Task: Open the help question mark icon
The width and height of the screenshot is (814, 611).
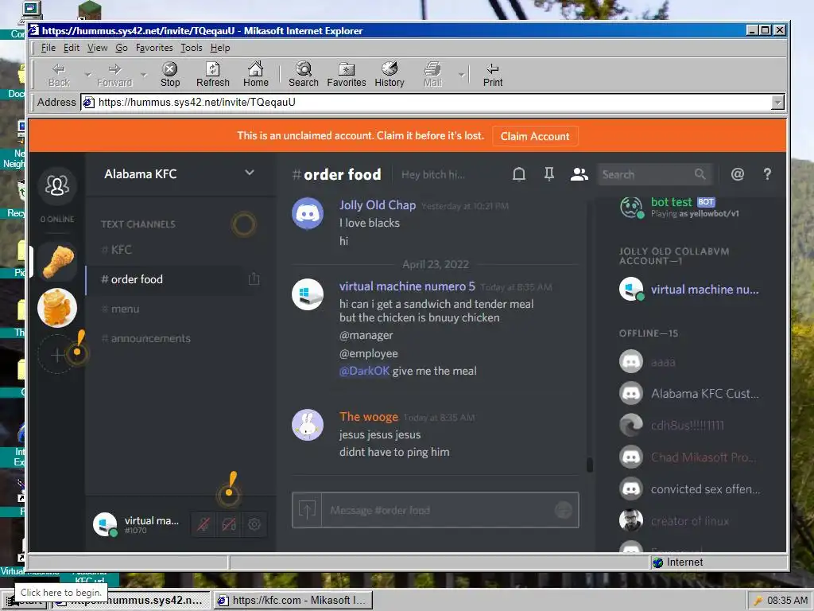Action: click(x=767, y=174)
